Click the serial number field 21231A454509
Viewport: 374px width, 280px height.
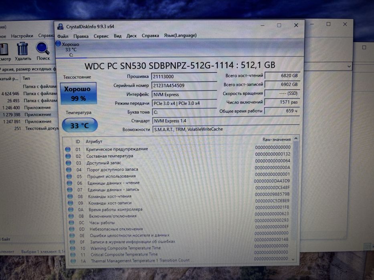pyautogui.click(x=184, y=86)
